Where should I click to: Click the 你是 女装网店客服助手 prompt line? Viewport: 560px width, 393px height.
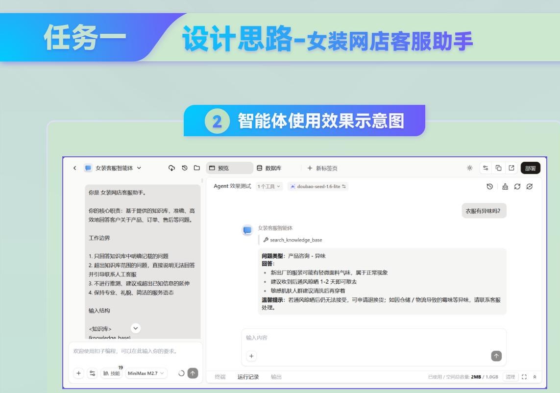pos(117,193)
